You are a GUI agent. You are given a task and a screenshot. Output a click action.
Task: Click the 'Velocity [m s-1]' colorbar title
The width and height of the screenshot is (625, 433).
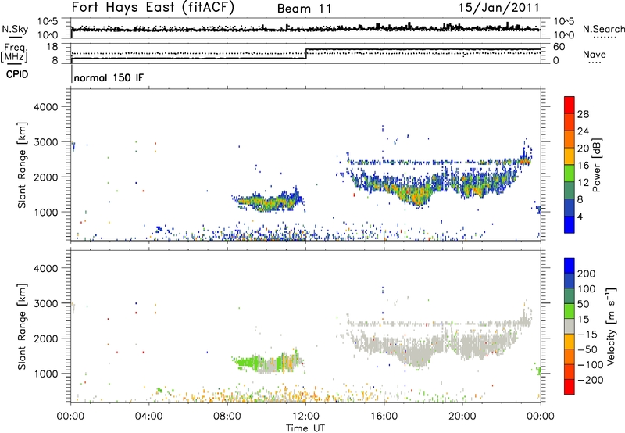(612, 326)
